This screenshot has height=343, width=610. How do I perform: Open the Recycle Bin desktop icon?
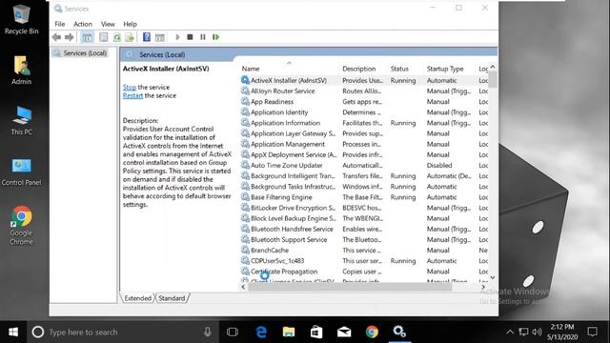click(21, 19)
